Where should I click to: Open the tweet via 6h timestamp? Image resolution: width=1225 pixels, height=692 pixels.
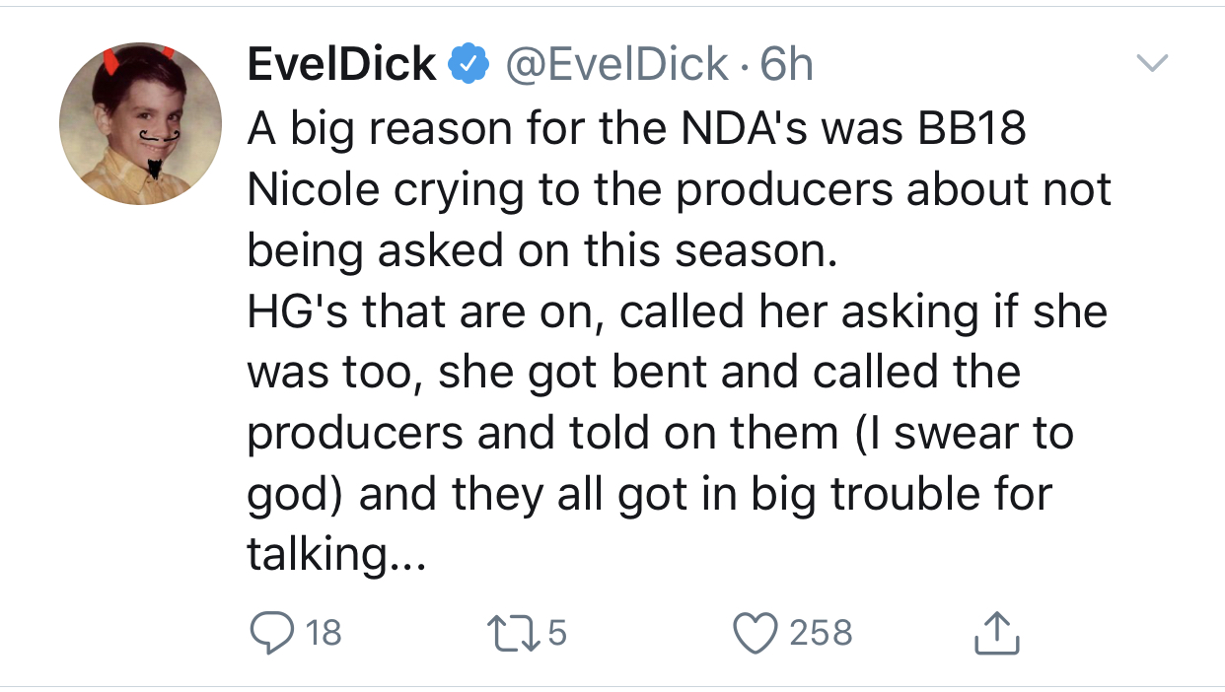(788, 66)
